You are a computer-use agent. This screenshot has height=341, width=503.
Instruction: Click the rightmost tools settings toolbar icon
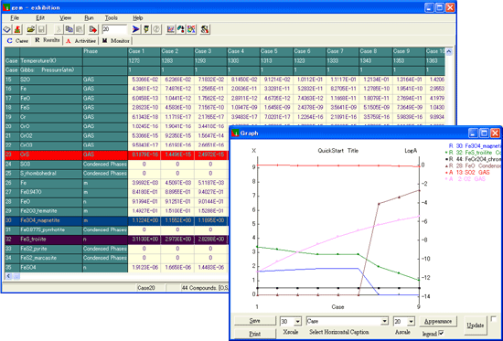(205, 29)
